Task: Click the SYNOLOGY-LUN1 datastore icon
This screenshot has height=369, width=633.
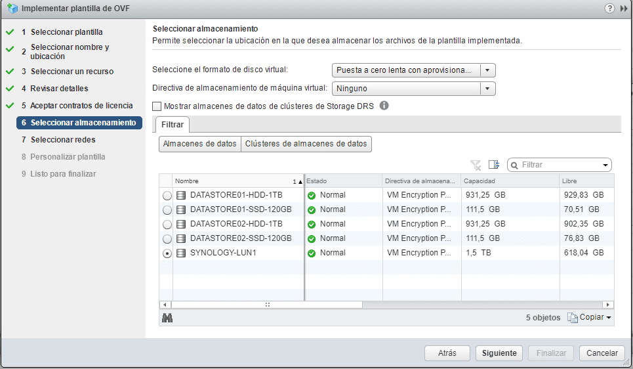Action: pyautogui.click(x=181, y=253)
